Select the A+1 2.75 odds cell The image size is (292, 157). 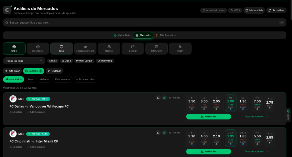click(x=270, y=103)
